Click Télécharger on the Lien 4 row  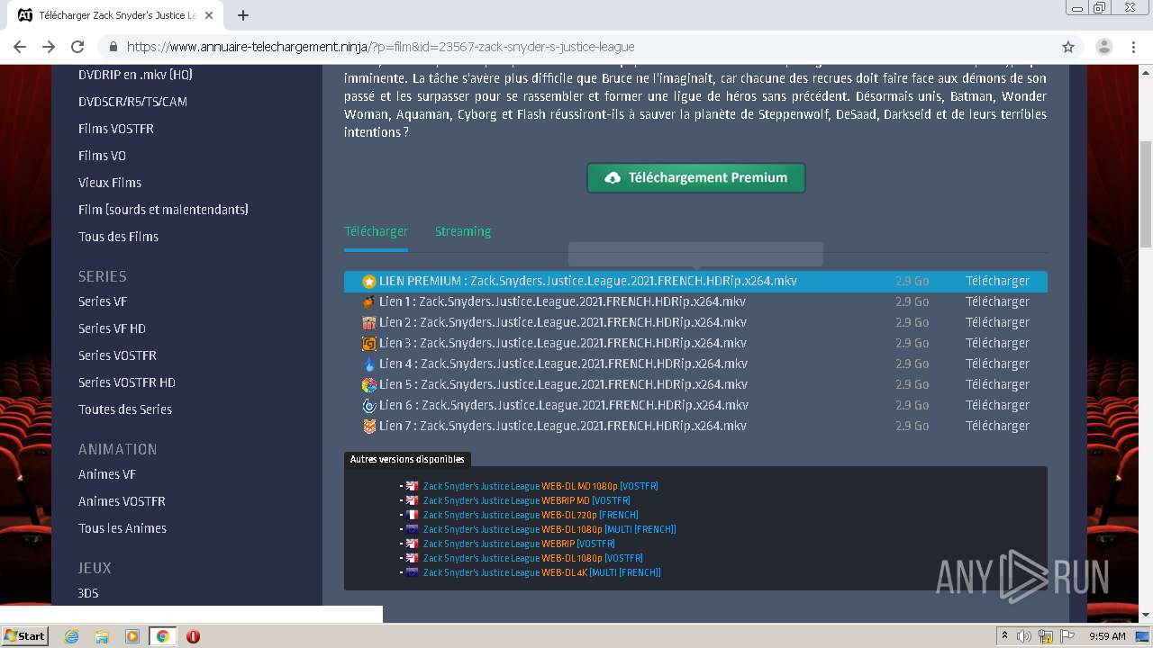(x=997, y=364)
